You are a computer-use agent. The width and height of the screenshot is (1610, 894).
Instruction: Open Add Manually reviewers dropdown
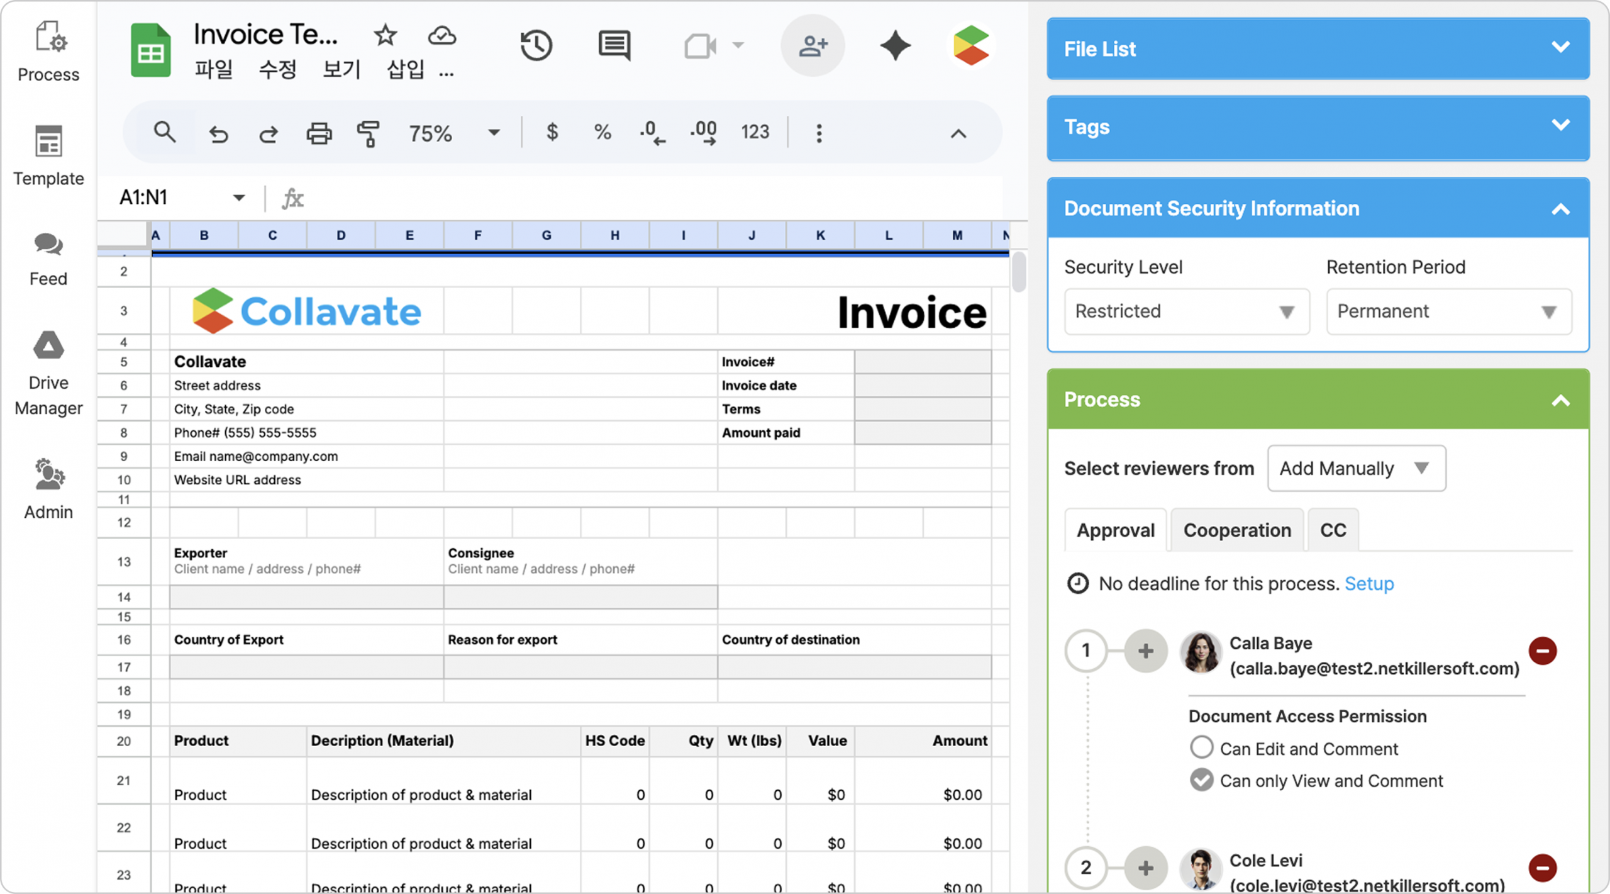pos(1357,468)
